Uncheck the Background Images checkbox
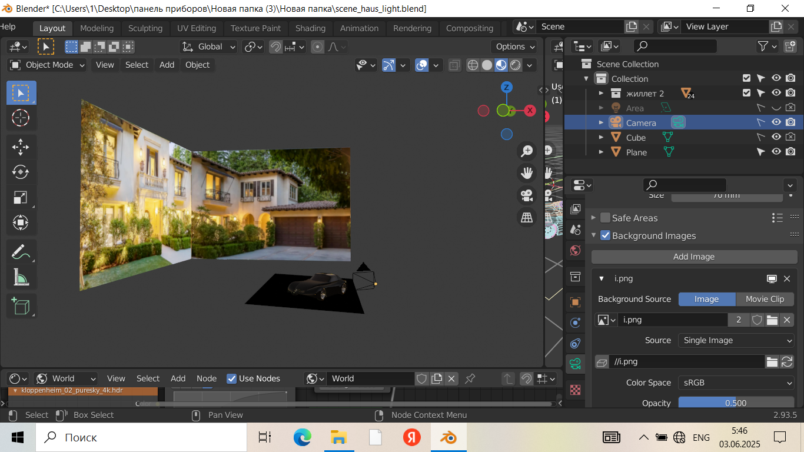 click(x=605, y=235)
